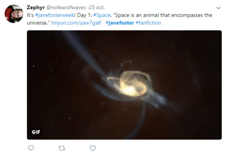Reply to Zephyr's tweet via speech bubble icon
The width and height of the screenshot is (226, 155).
(31, 148)
